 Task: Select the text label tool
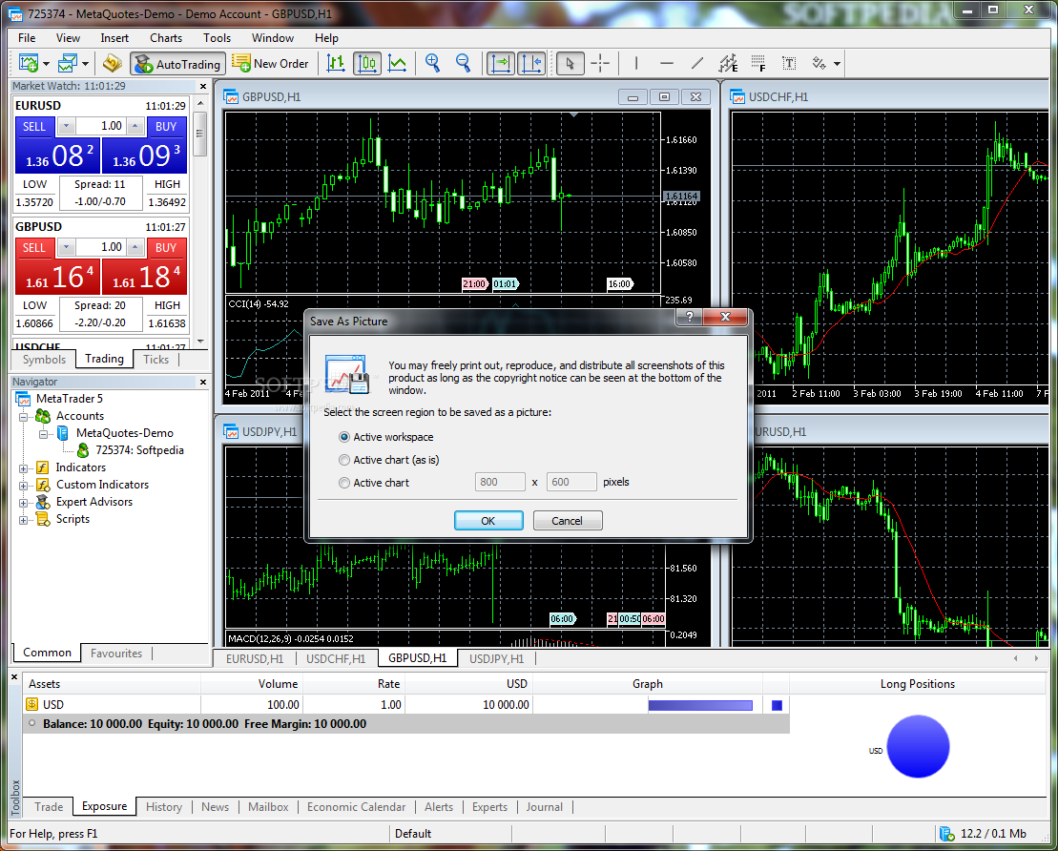(x=789, y=63)
